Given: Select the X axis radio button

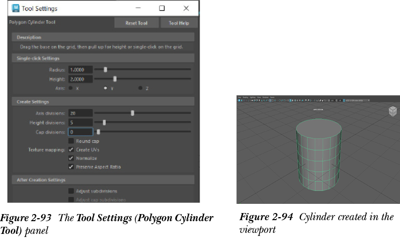Looking at the screenshot, I should [x=70, y=88].
